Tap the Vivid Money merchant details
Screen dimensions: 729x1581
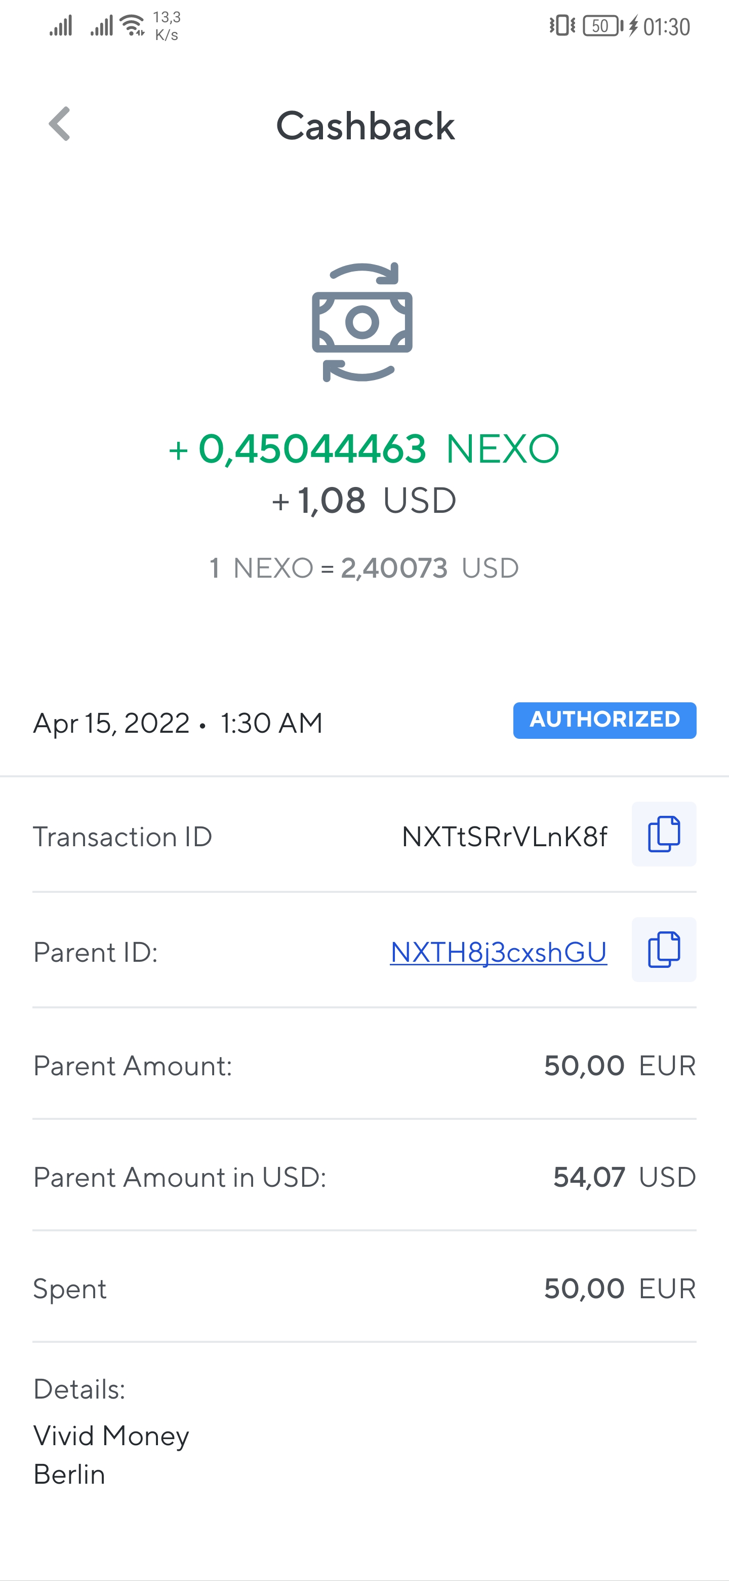tap(111, 1436)
